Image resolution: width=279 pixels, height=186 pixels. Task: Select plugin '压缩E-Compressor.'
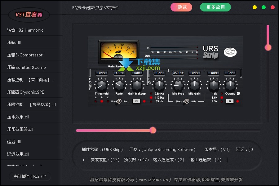pyautogui.click(x=32, y=55)
